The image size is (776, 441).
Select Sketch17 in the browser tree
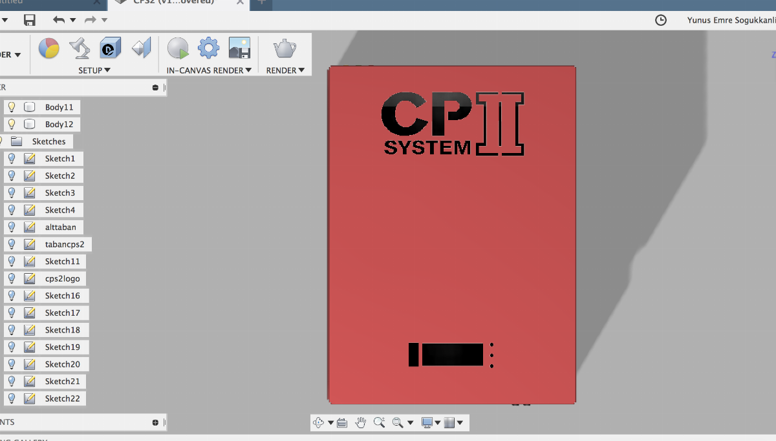(63, 313)
